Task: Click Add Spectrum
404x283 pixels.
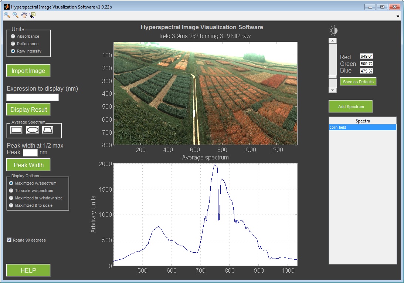Action: tap(350, 106)
